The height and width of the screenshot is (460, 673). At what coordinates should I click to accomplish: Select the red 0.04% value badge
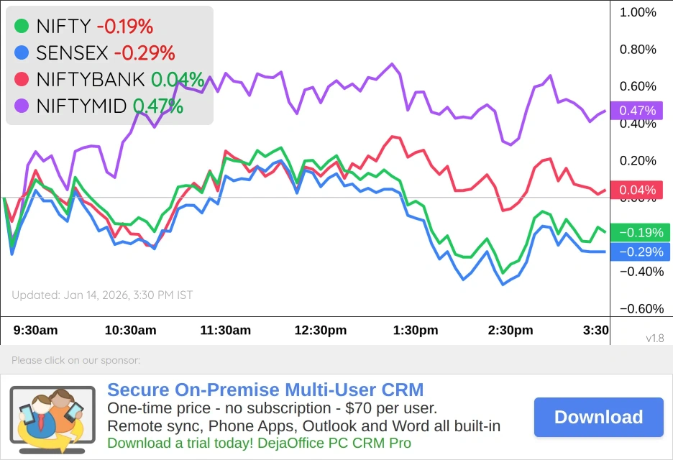638,190
